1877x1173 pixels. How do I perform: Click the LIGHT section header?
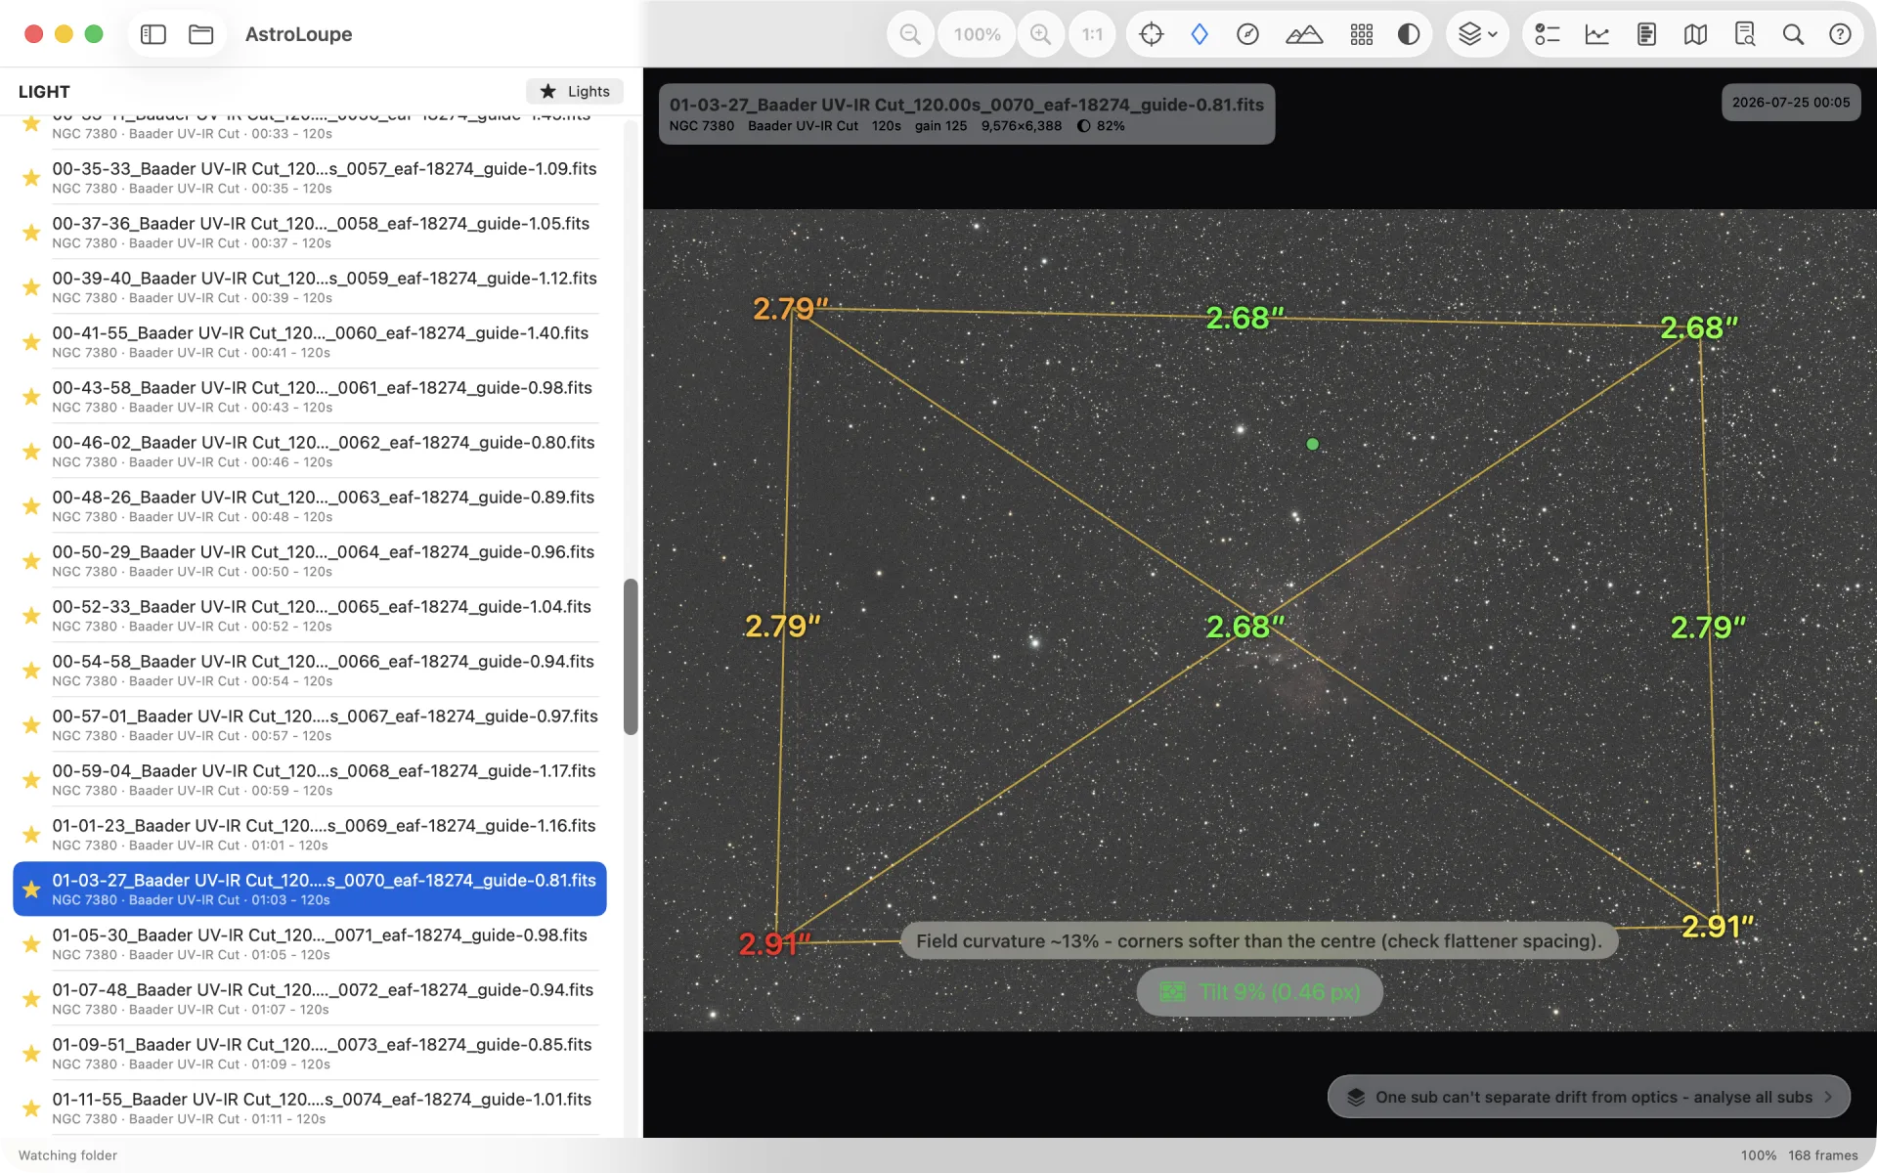pos(44,91)
